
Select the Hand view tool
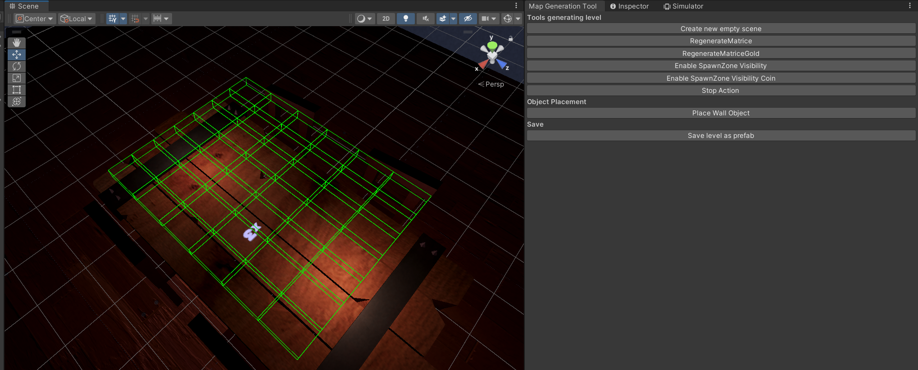pyautogui.click(x=17, y=43)
